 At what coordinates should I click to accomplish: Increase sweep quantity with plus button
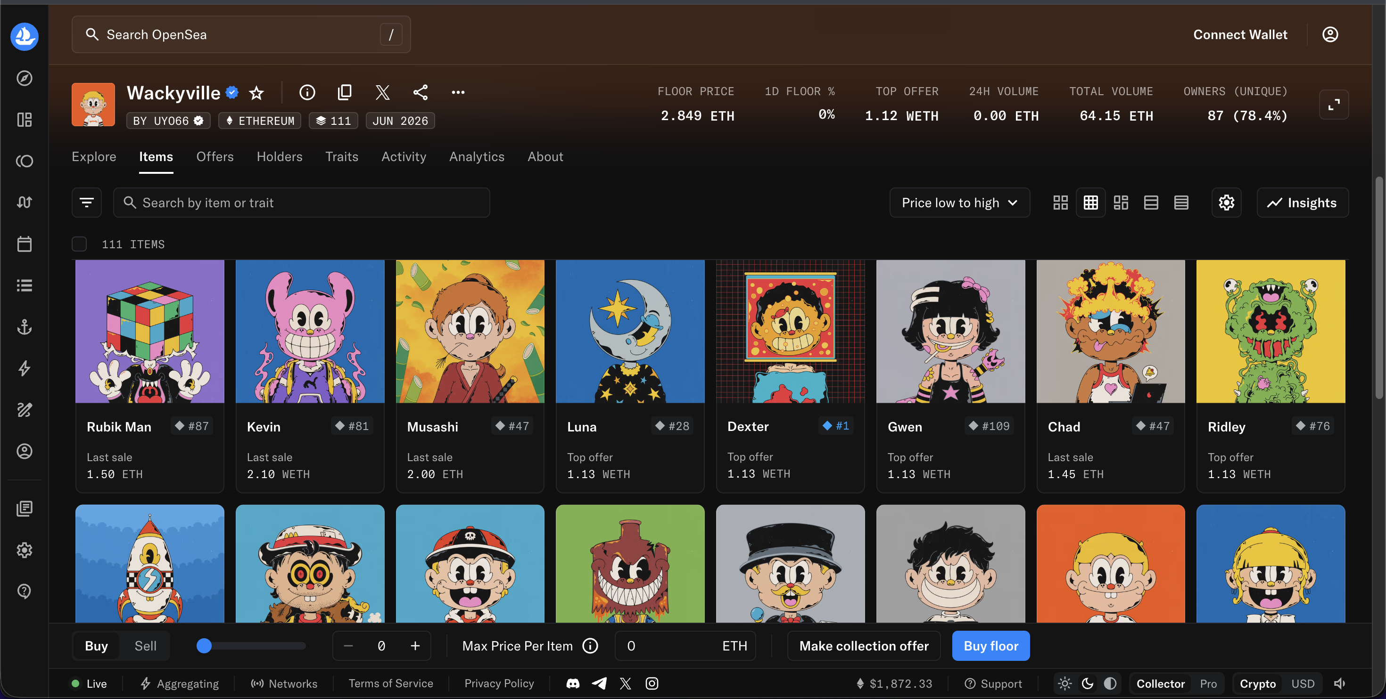[415, 646]
